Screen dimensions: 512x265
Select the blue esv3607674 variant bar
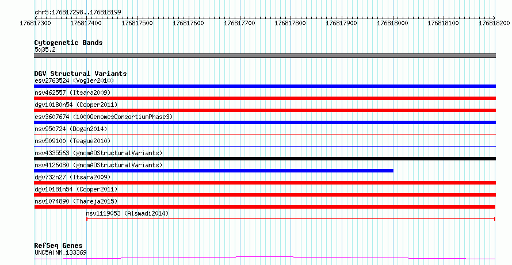click(x=265, y=122)
